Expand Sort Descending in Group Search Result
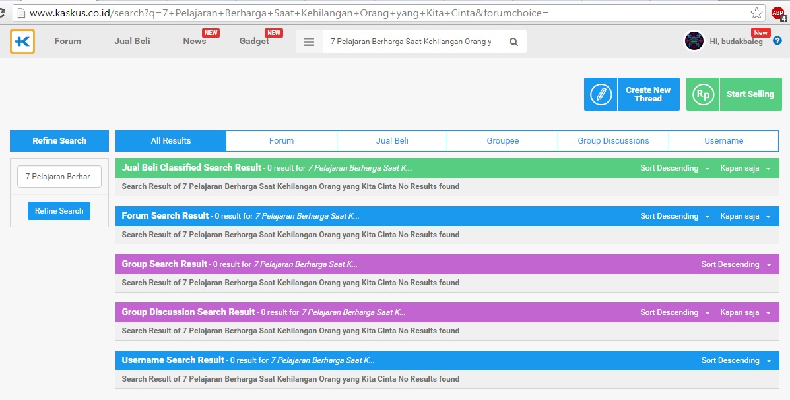Viewport: 790px width, 400px height. tap(736, 264)
